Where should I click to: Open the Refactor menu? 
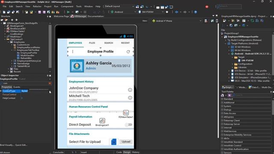37,6
